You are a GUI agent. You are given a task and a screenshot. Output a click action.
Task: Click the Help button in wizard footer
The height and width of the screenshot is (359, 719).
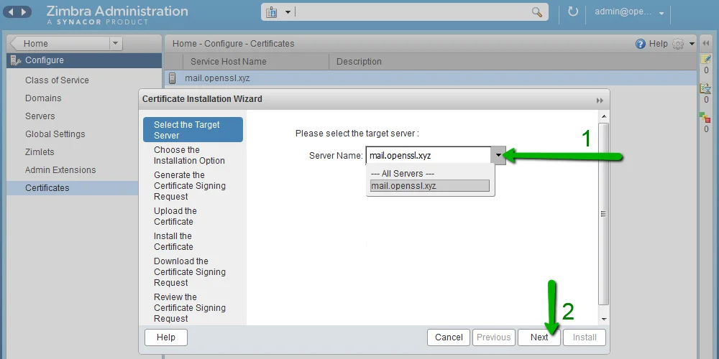click(166, 337)
